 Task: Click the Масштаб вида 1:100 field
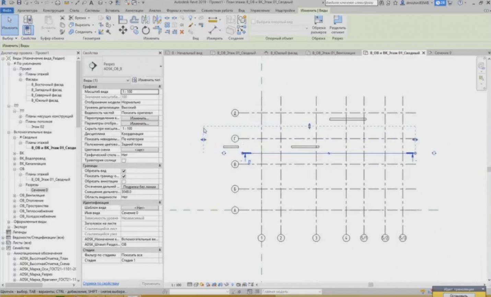[139, 92]
